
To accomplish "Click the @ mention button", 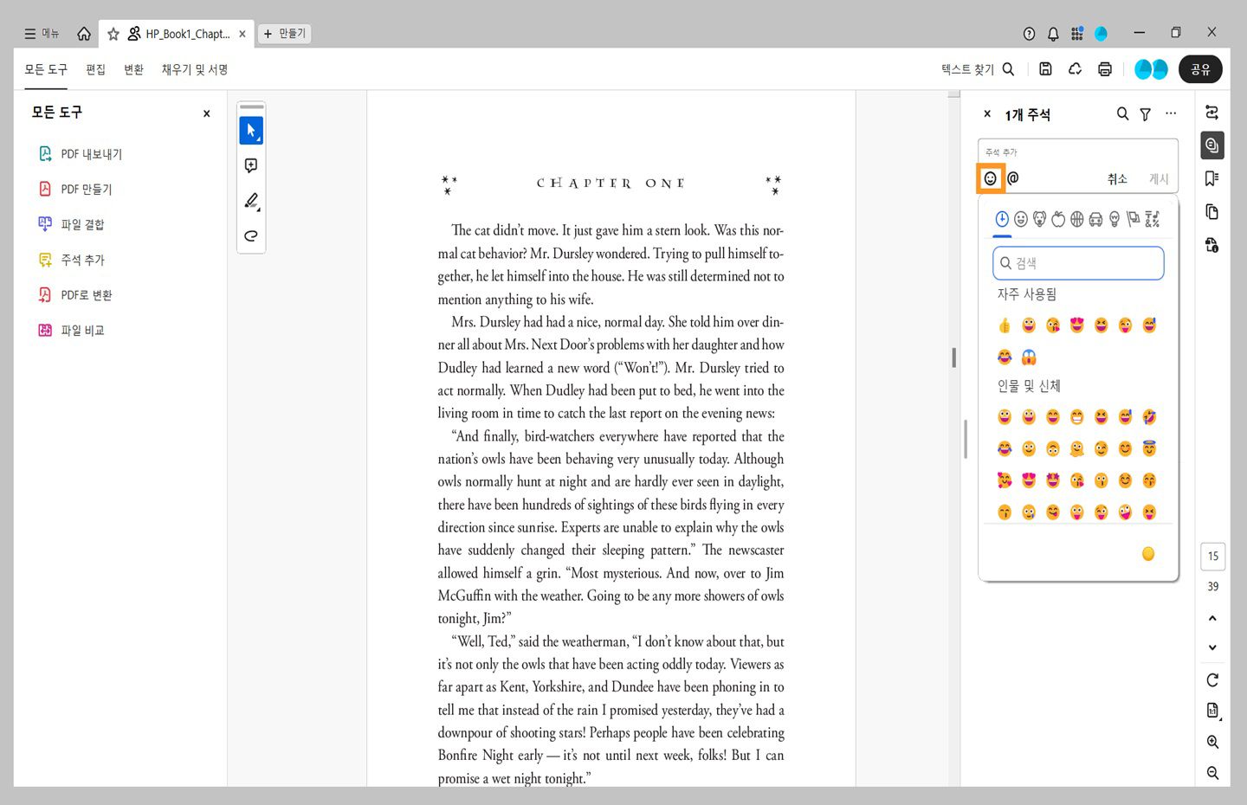I will tap(1013, 177).
